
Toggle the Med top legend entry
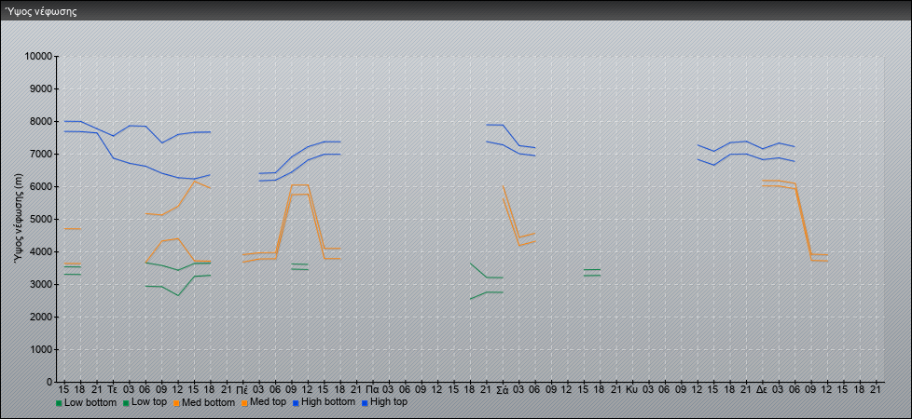point(263,402)
